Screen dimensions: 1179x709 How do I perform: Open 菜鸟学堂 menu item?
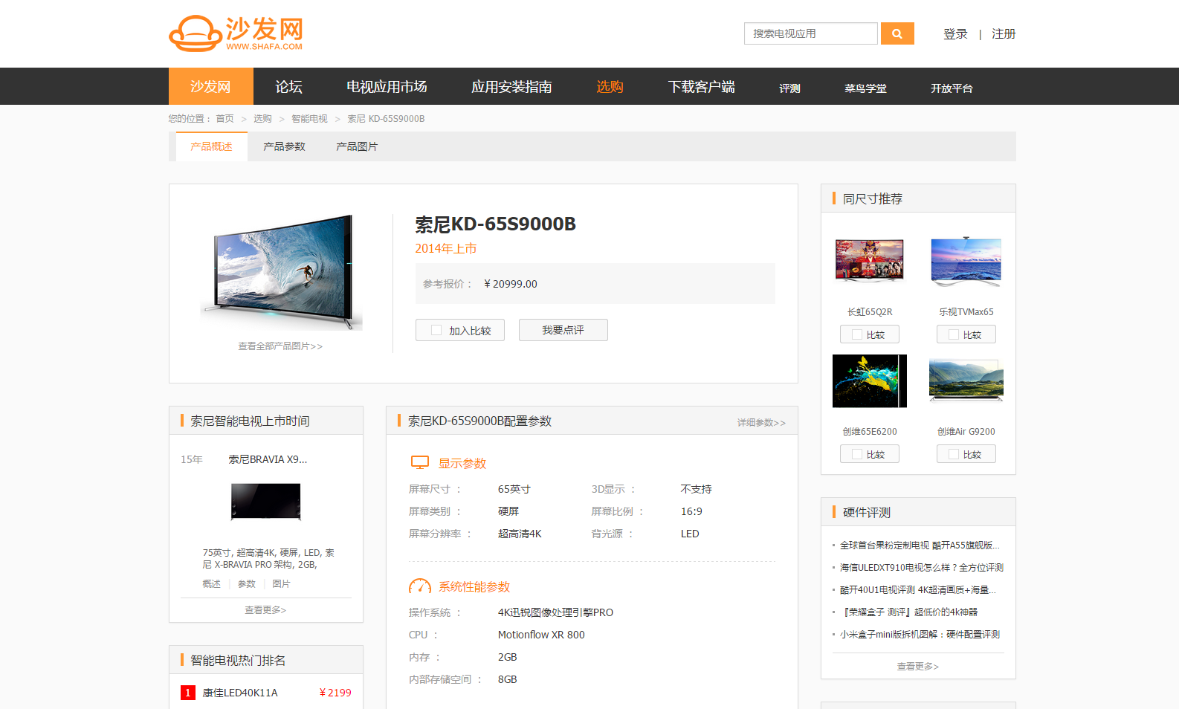[865, 88]
